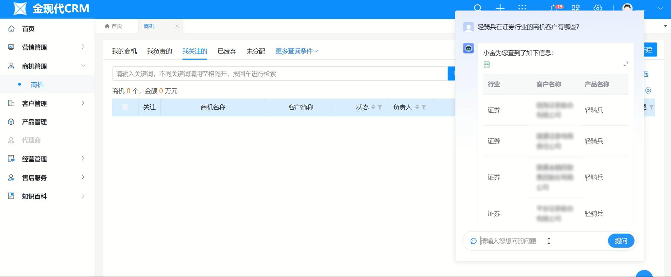Open the apps grid dots icon
671x277 pixels.
tap(522, 8)
